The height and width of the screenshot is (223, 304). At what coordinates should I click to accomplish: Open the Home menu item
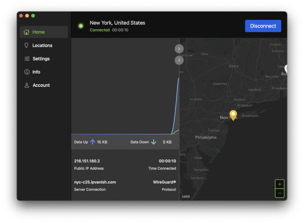click(x=44, y=32)
